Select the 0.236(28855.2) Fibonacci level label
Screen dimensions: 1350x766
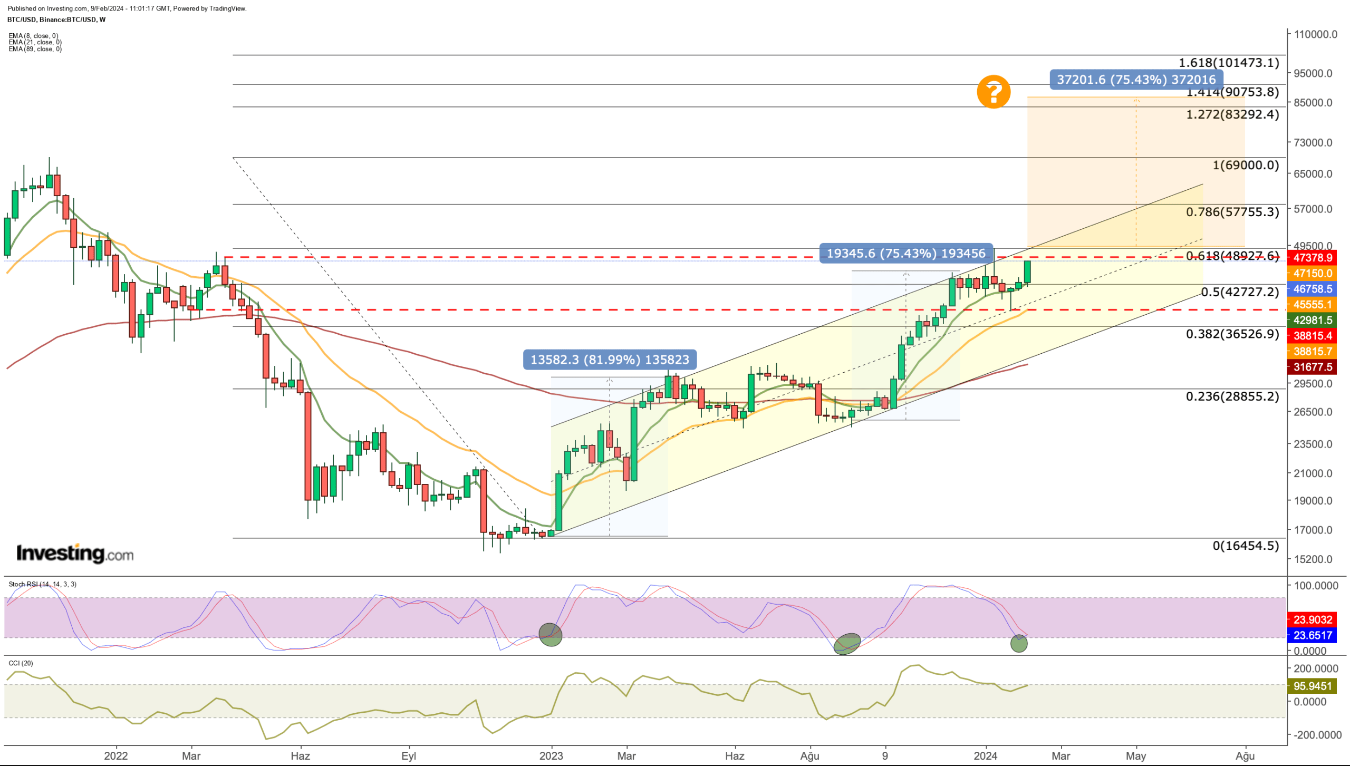(x=1232, y=396)
